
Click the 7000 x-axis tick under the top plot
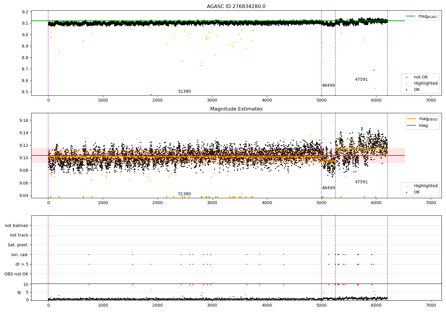[x=431, y=100]
